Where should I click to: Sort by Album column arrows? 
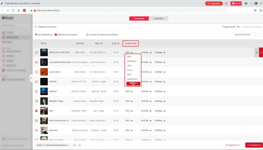tap(102, 43)
